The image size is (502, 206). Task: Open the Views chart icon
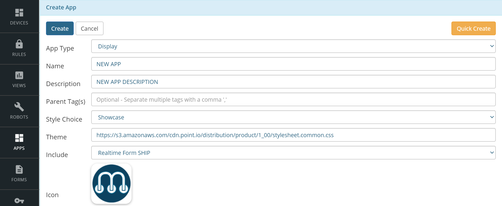coord(19,75)
